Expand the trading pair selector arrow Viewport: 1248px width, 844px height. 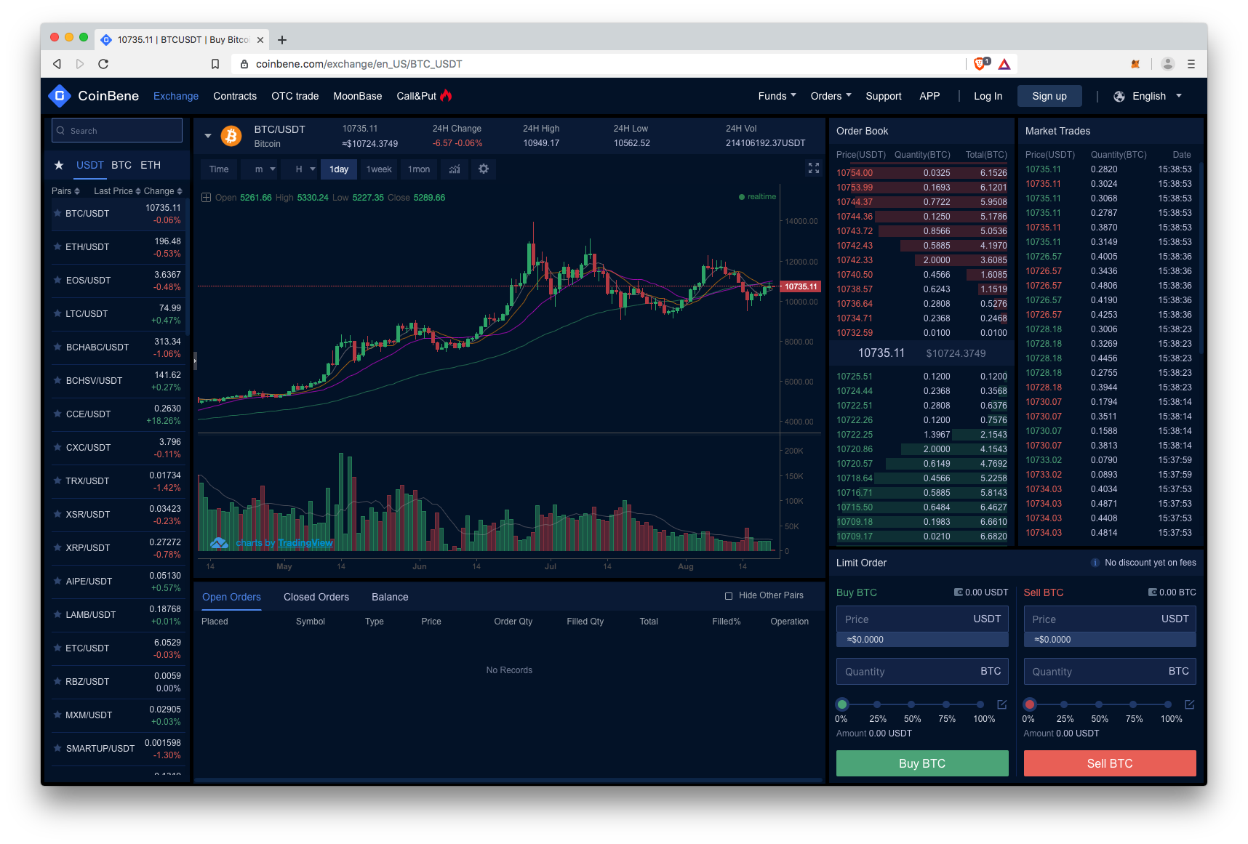(208, 136)
